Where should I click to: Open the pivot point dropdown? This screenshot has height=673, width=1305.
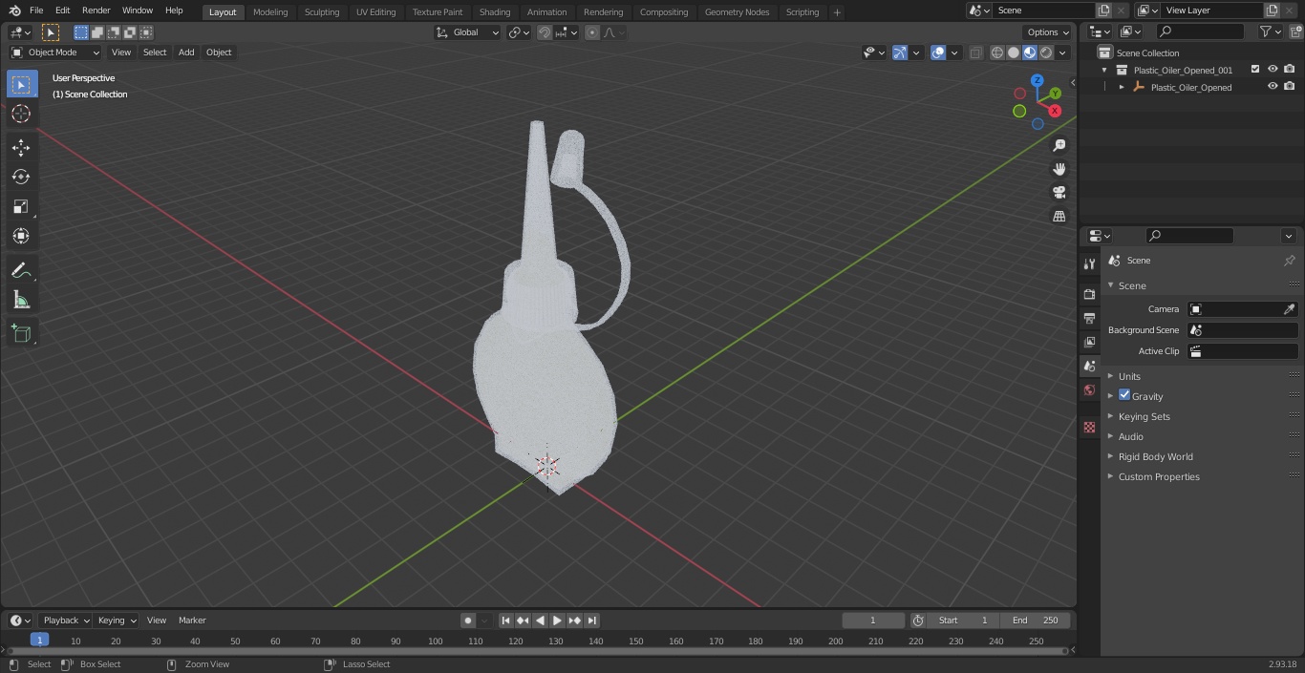[519, 32]
